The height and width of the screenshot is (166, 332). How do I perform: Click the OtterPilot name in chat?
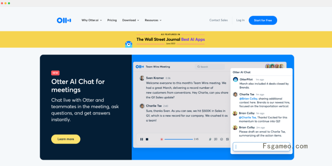[x=246, y=80]
